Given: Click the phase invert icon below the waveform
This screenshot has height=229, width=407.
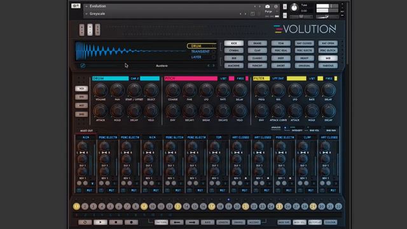Looking at the screenshot, I should [83, 66].
